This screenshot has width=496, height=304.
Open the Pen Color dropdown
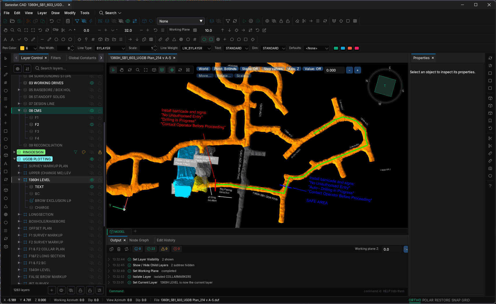28,48
